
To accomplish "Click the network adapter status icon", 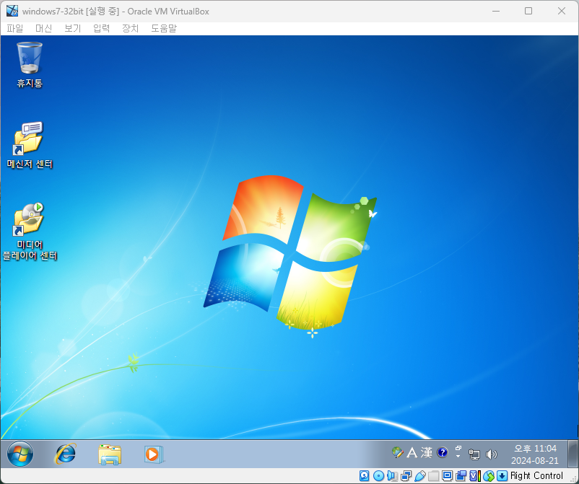I will point(406,476).
